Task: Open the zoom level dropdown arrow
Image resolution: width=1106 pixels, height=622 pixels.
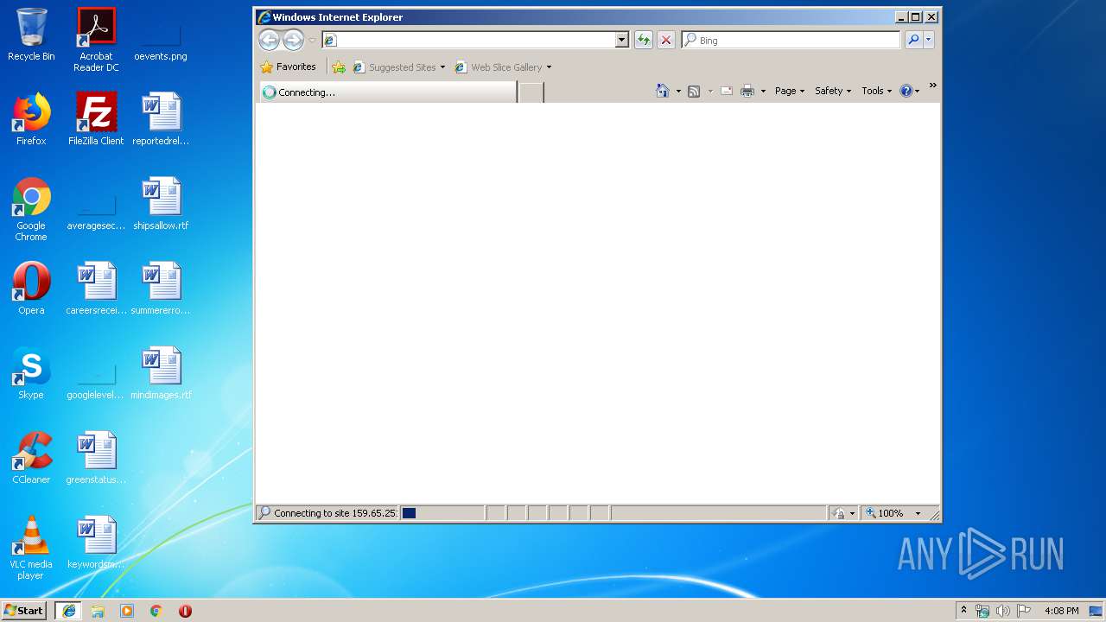Action: 918,513
